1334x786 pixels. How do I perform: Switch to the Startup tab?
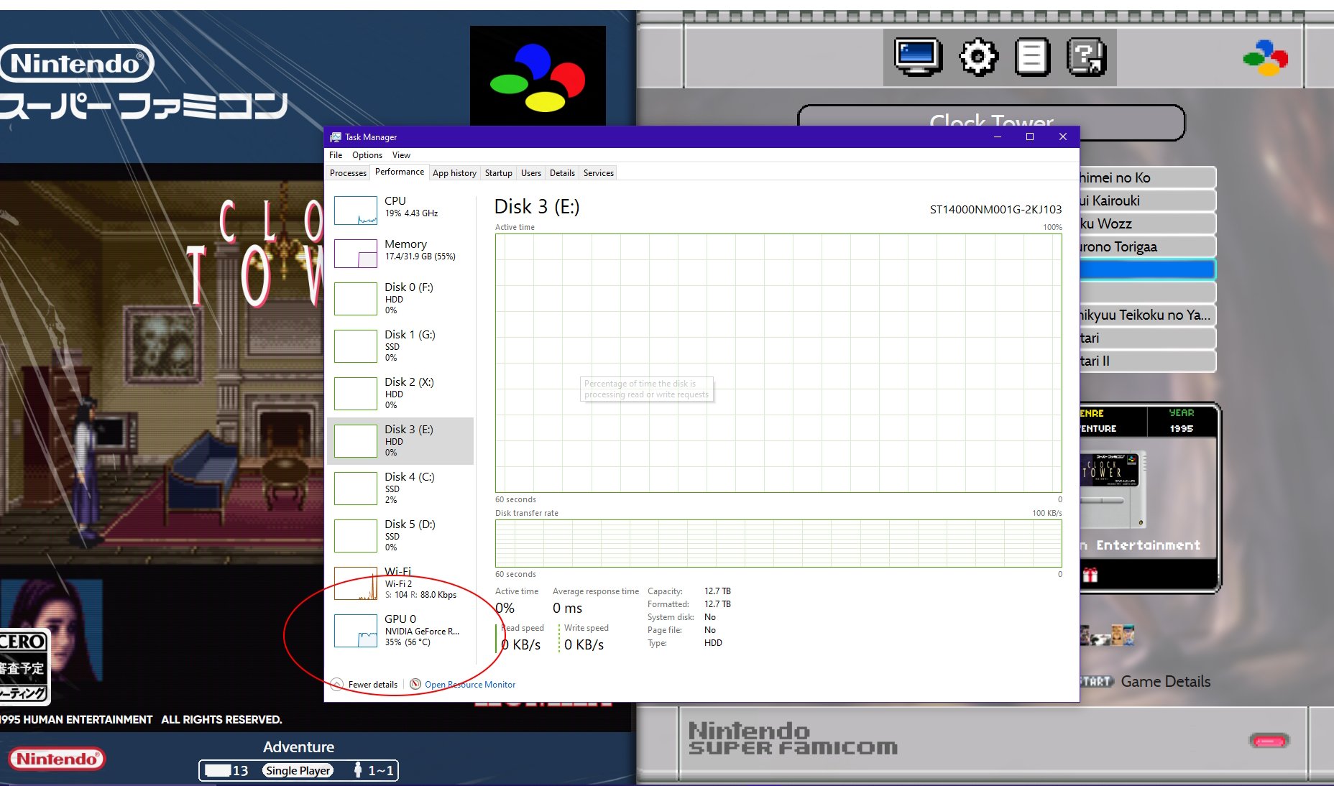click(498, 173)
